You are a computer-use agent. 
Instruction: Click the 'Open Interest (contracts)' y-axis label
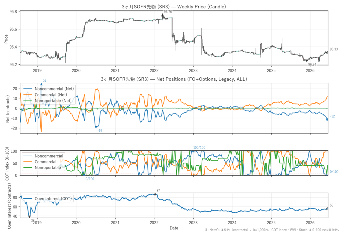[x=9, y=206]
